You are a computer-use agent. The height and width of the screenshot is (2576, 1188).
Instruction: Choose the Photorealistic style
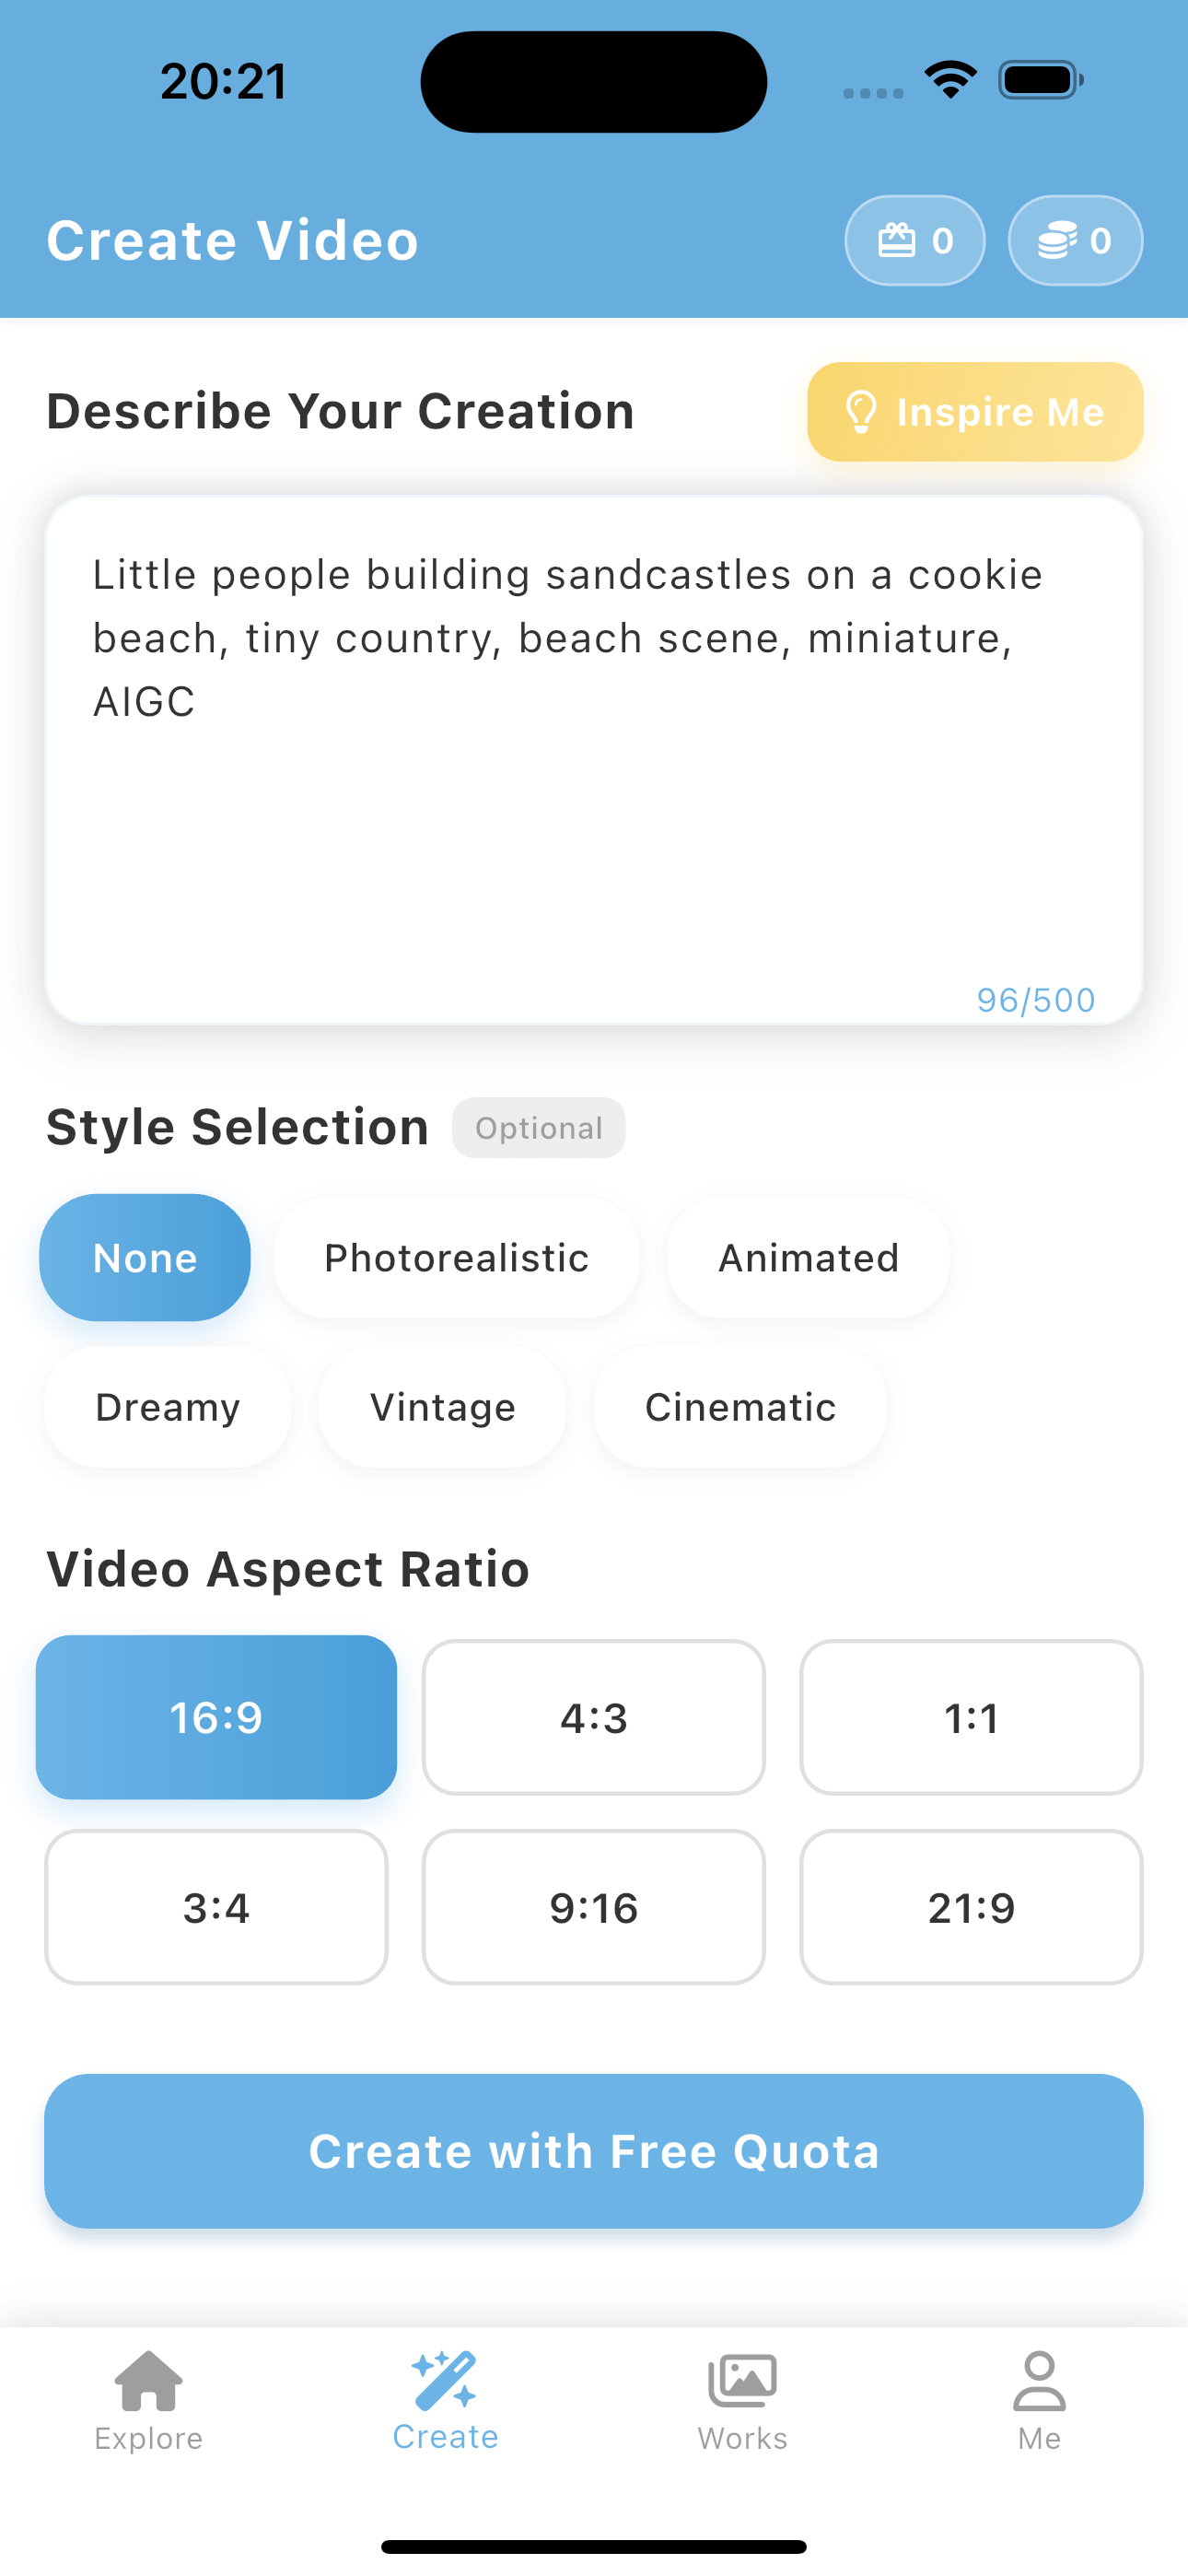456,1257
